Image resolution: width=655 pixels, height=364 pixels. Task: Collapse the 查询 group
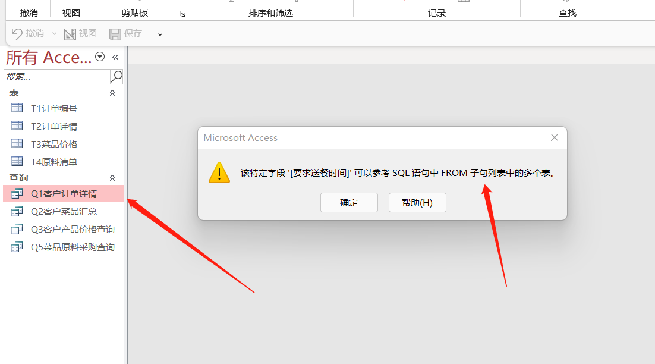[112, 178]
